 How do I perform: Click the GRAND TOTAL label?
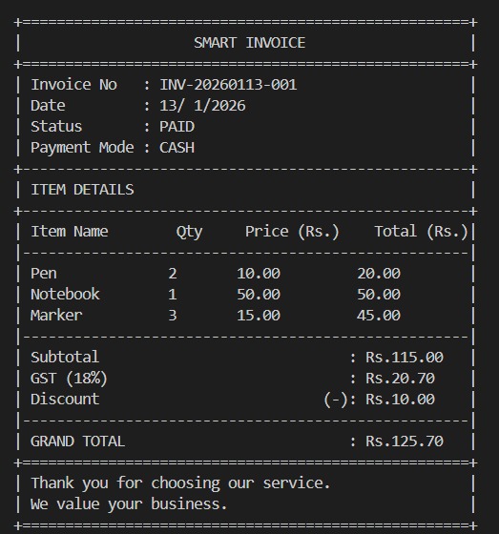coord(77,442)
